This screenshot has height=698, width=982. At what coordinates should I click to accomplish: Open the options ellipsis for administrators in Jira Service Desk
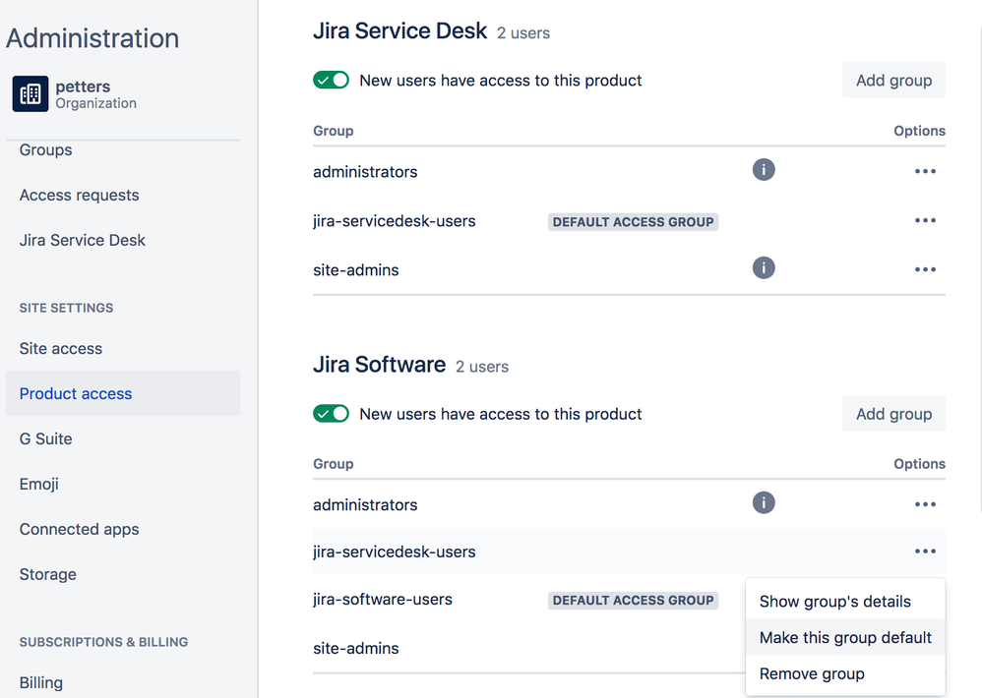tap(925, 170)
